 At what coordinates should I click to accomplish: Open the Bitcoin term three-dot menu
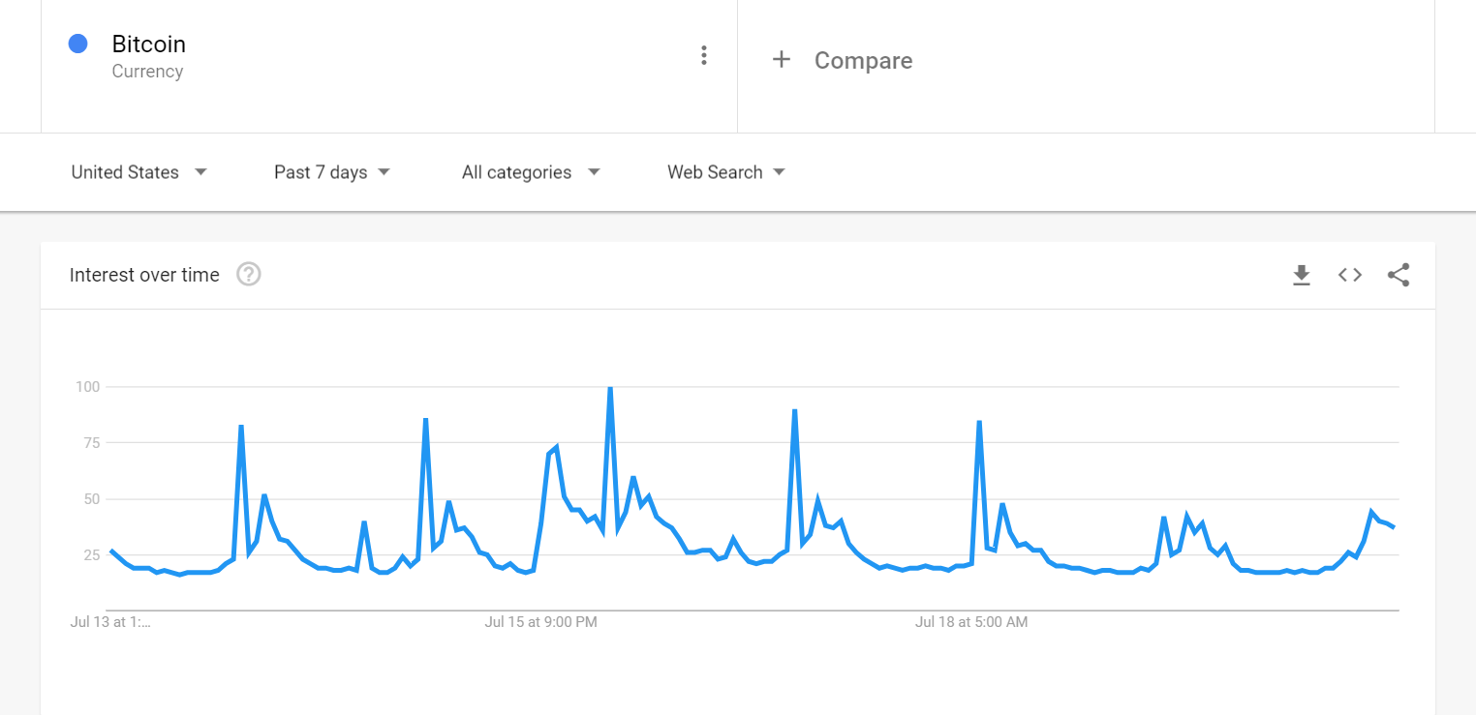pos(704,56)
